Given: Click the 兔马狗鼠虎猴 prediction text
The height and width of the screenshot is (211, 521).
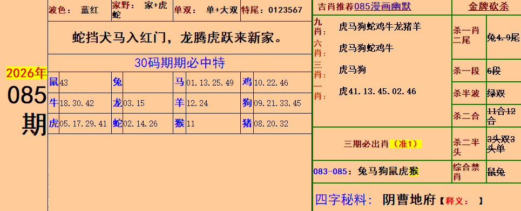Looking at the screenshot, I should point(388,171).
